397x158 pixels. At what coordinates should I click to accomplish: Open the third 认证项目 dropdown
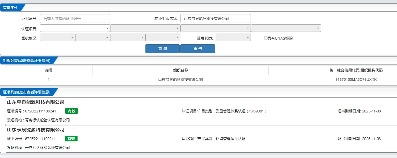pyautogui.click(x=215, y=28)
